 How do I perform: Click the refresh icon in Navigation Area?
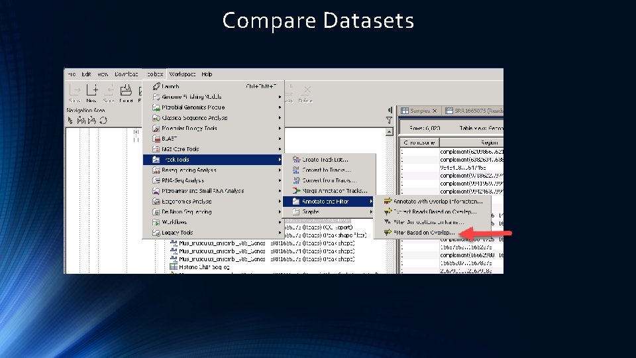(x=103, y=120)
